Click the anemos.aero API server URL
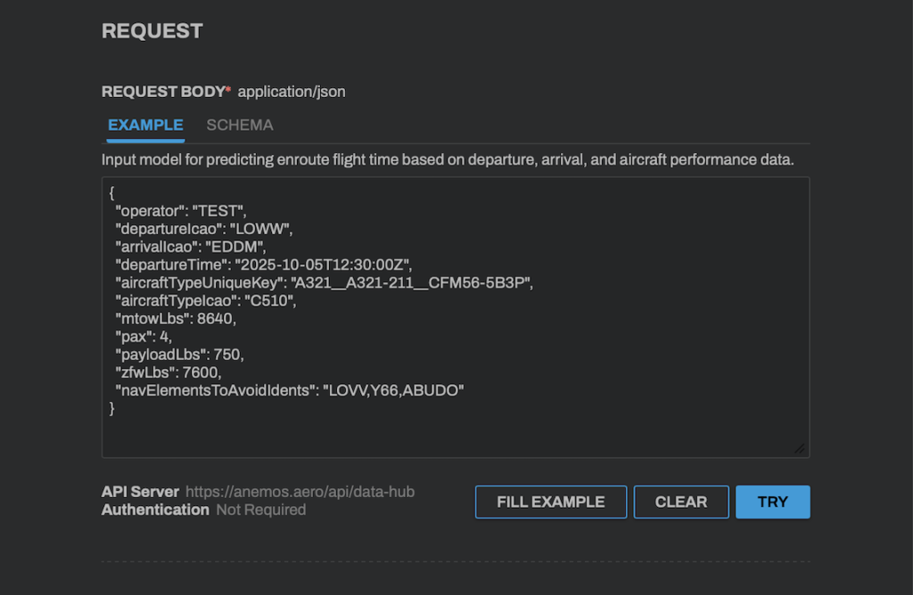This screenshot has height=595, width=913. point(300,492)
